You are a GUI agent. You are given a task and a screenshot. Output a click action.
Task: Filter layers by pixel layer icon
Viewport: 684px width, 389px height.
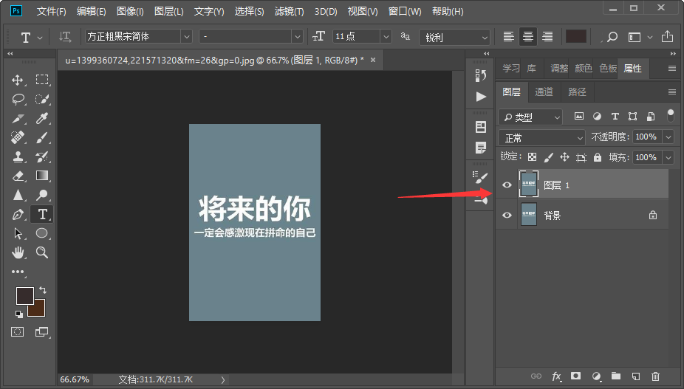(579, 116)
